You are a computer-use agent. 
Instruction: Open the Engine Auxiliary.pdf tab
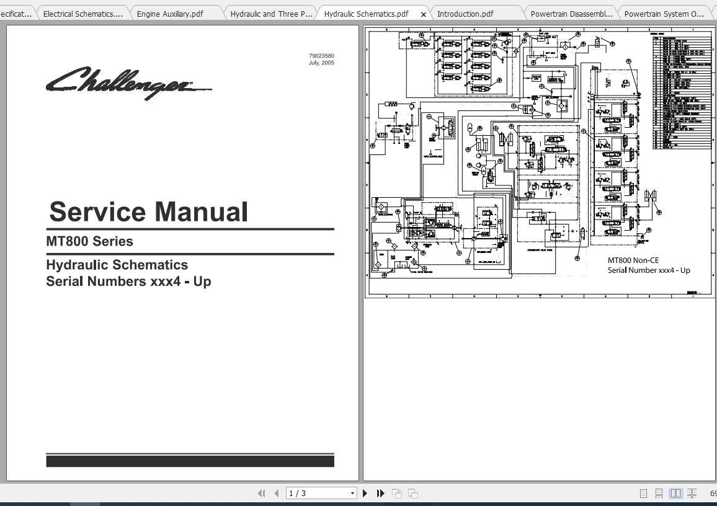(170, 14)
